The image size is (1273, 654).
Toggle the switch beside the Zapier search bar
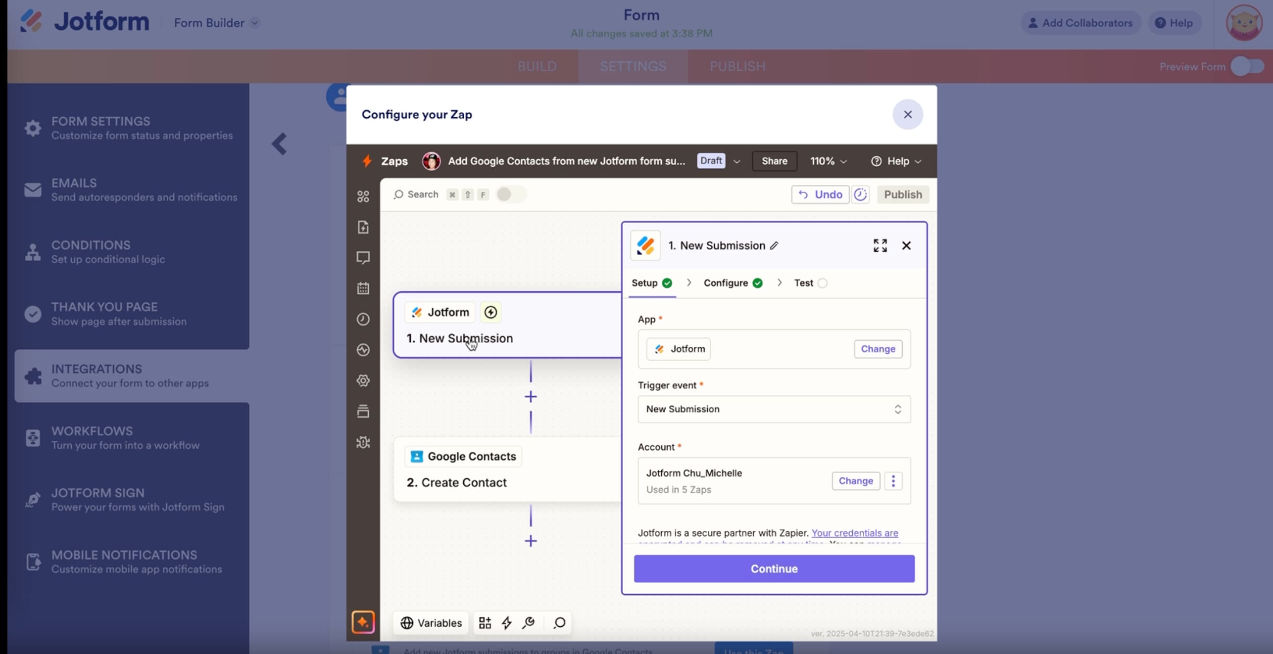coord(510,194)
